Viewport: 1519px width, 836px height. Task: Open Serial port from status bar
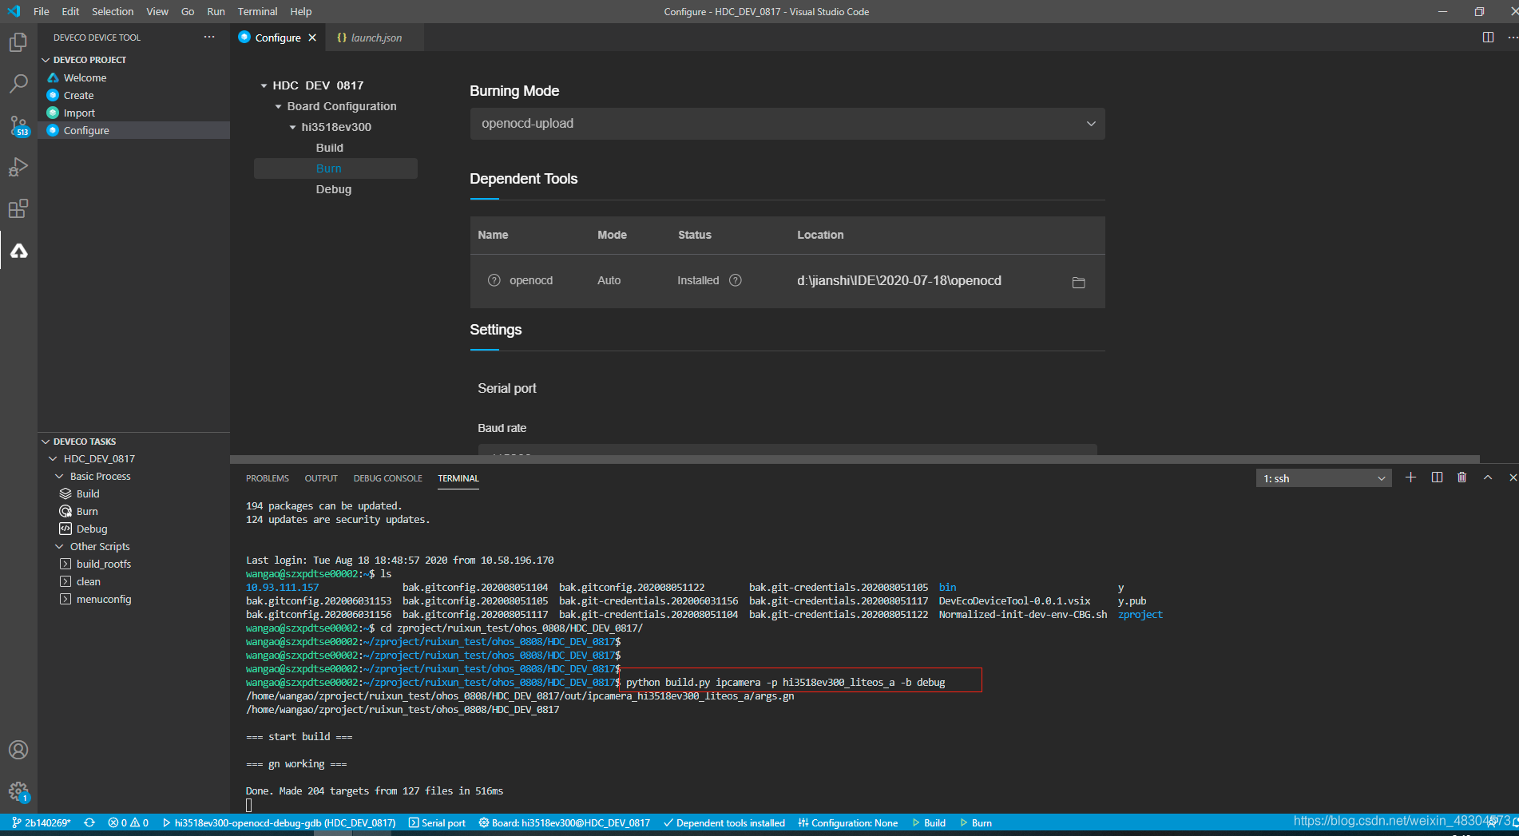pyautogui.click(x=437, y=823)
